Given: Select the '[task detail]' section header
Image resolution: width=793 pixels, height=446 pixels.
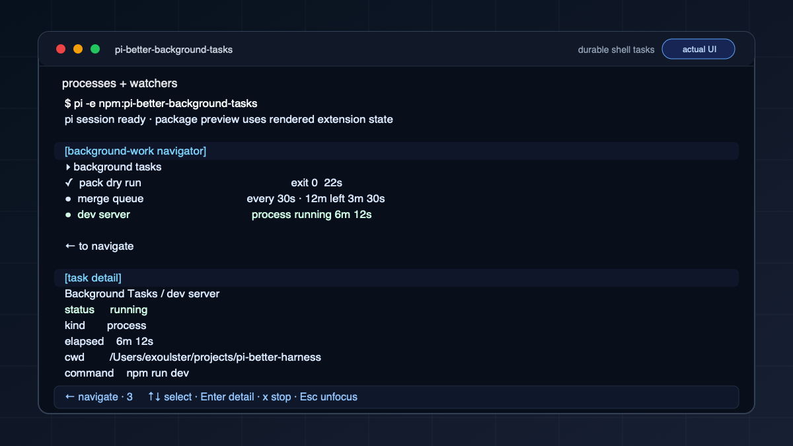Looking at the screenshot, I should tap(396, 278).
